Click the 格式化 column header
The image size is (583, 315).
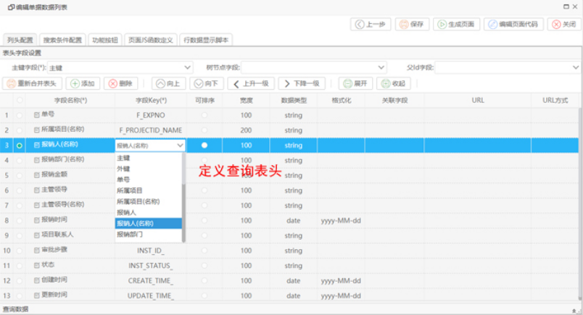coord(342,101)
